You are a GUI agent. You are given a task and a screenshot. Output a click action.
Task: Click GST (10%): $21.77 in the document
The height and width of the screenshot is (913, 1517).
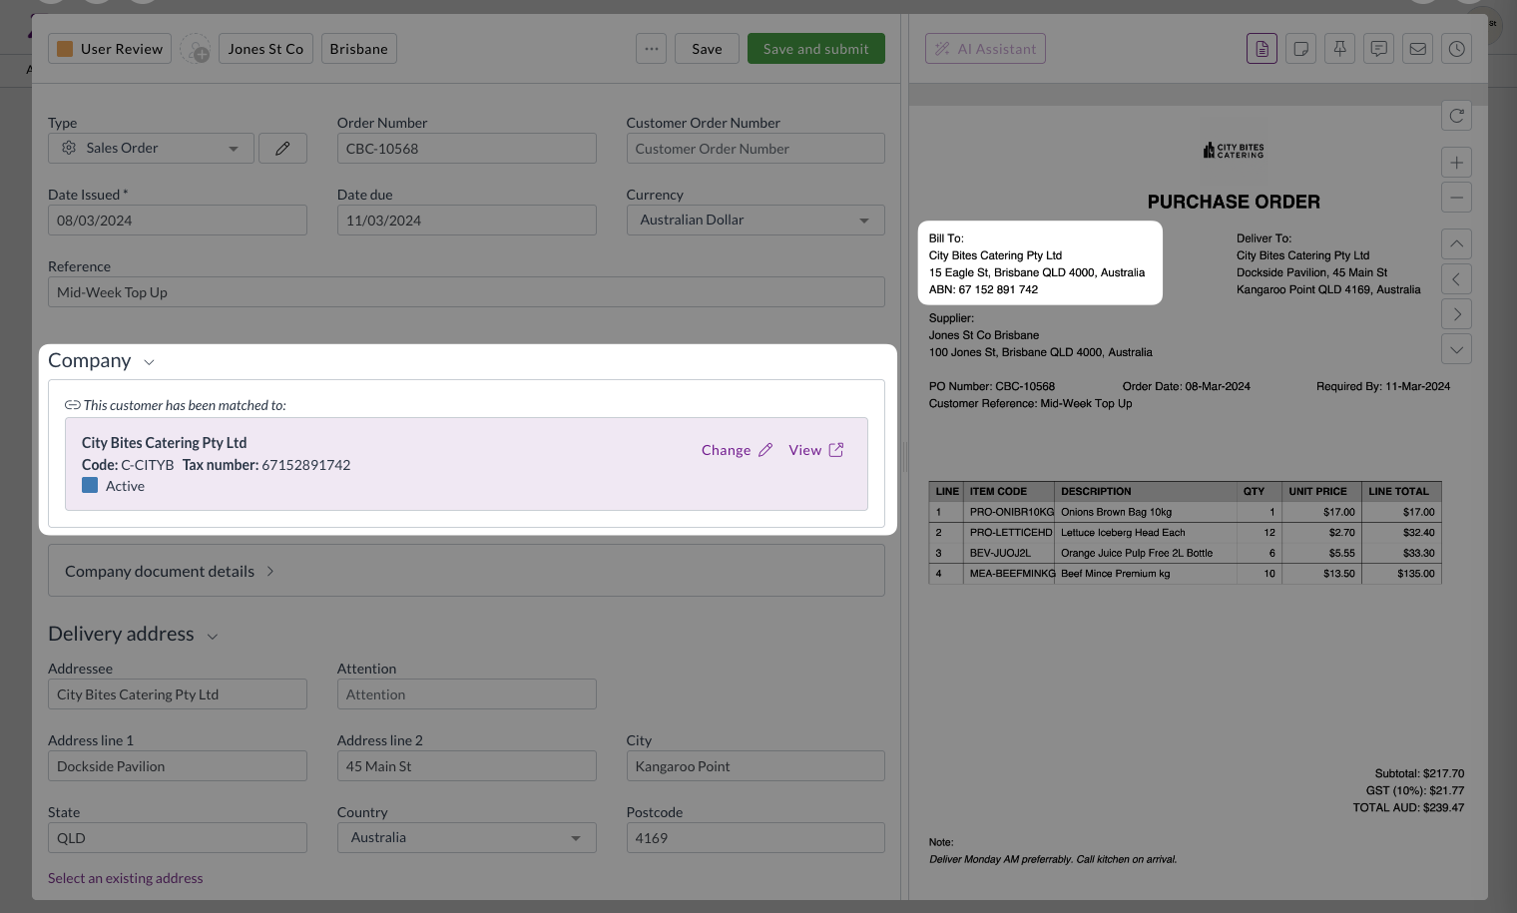click(x=1415, y=790)
